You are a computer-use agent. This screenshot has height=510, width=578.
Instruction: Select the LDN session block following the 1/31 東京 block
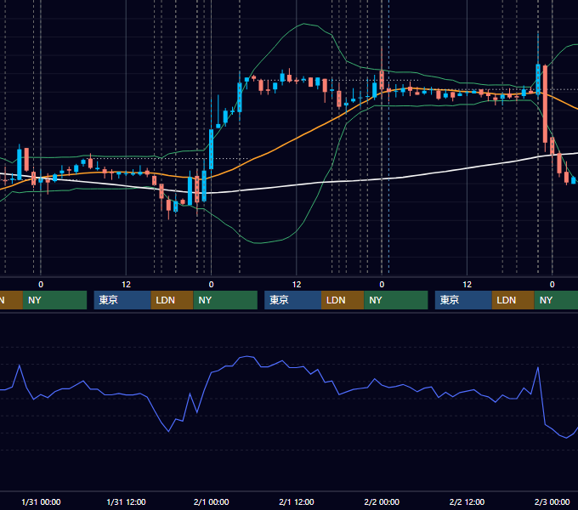point(173,300)
